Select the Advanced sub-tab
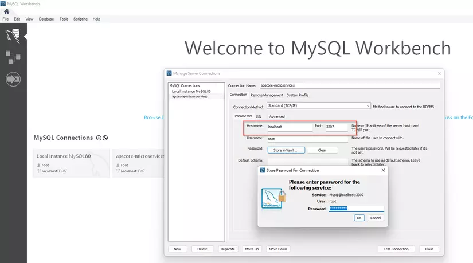Image resolution: width=473 pixels, height=263 pixels. point(276,117)
